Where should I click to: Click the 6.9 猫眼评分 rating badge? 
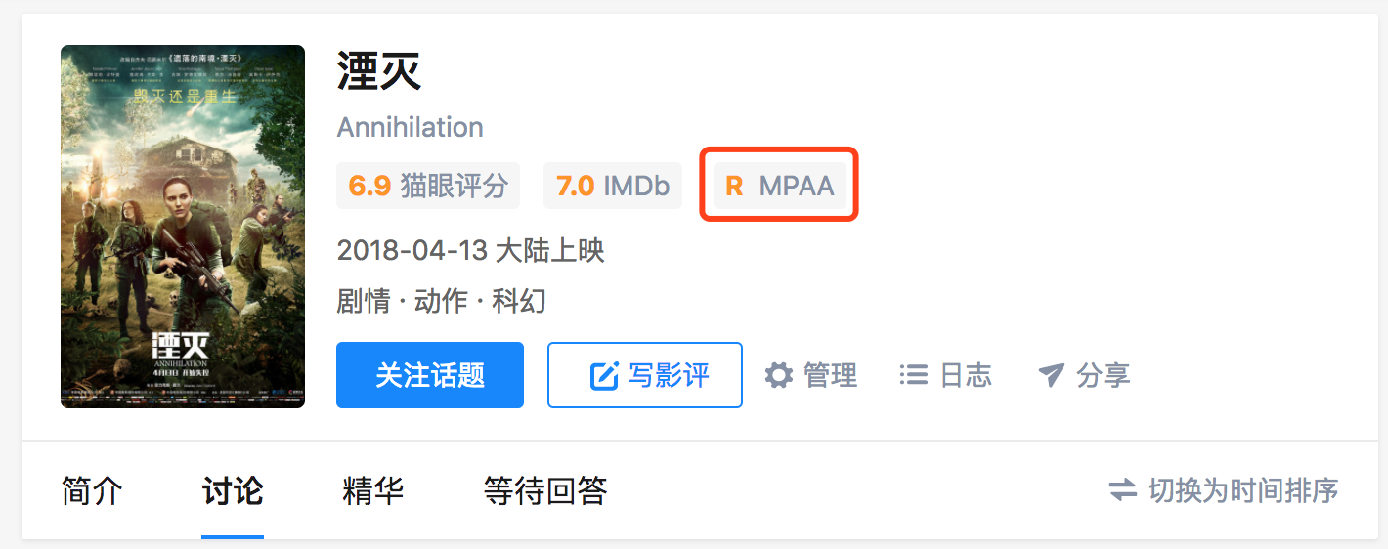click(x=428, y=186)
